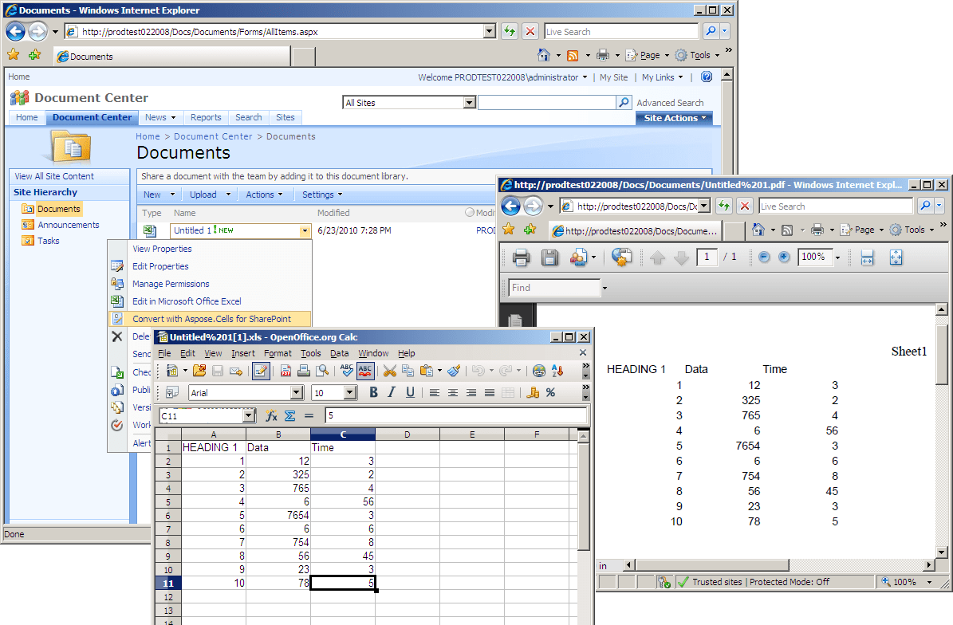Click the help icon in SharePoint header
953x625 pixels.
point(707,77)
